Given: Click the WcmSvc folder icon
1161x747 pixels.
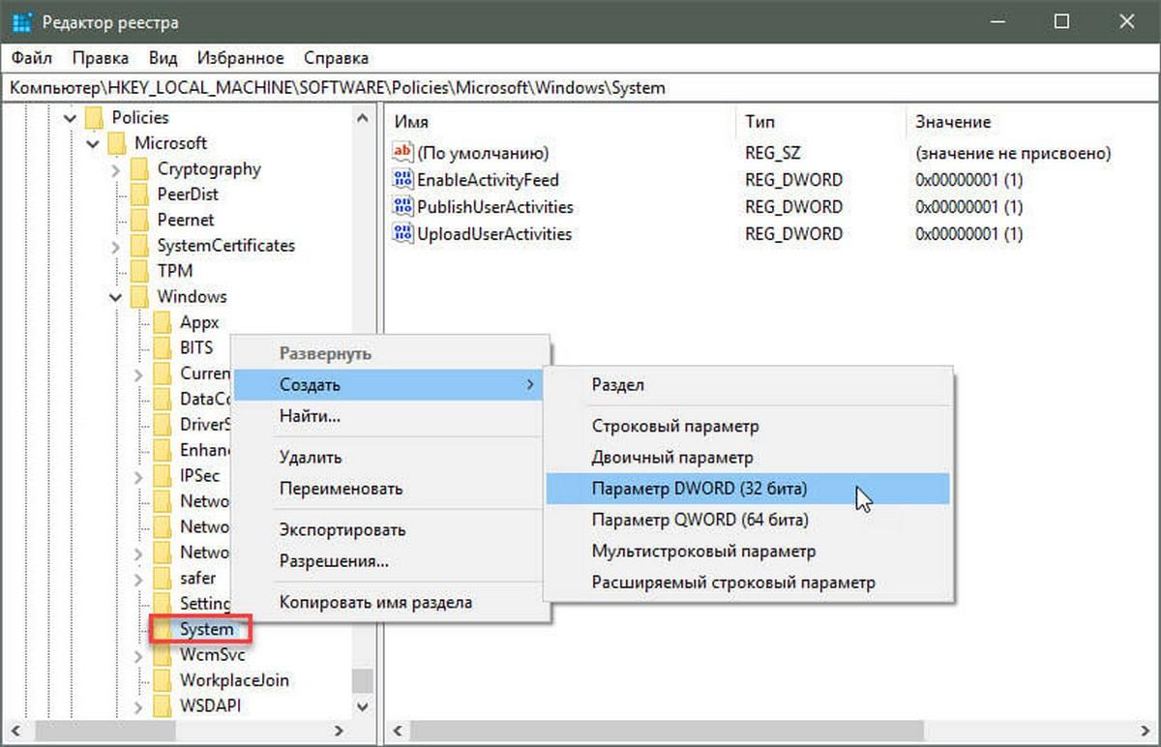Looking at the screenshot, I should 163,655.
